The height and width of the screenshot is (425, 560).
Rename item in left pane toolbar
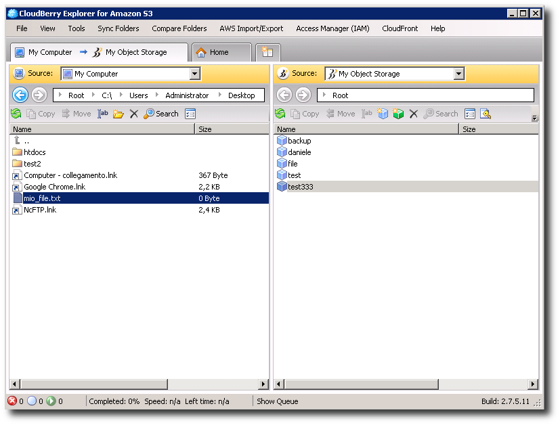[x=102, y=114]
